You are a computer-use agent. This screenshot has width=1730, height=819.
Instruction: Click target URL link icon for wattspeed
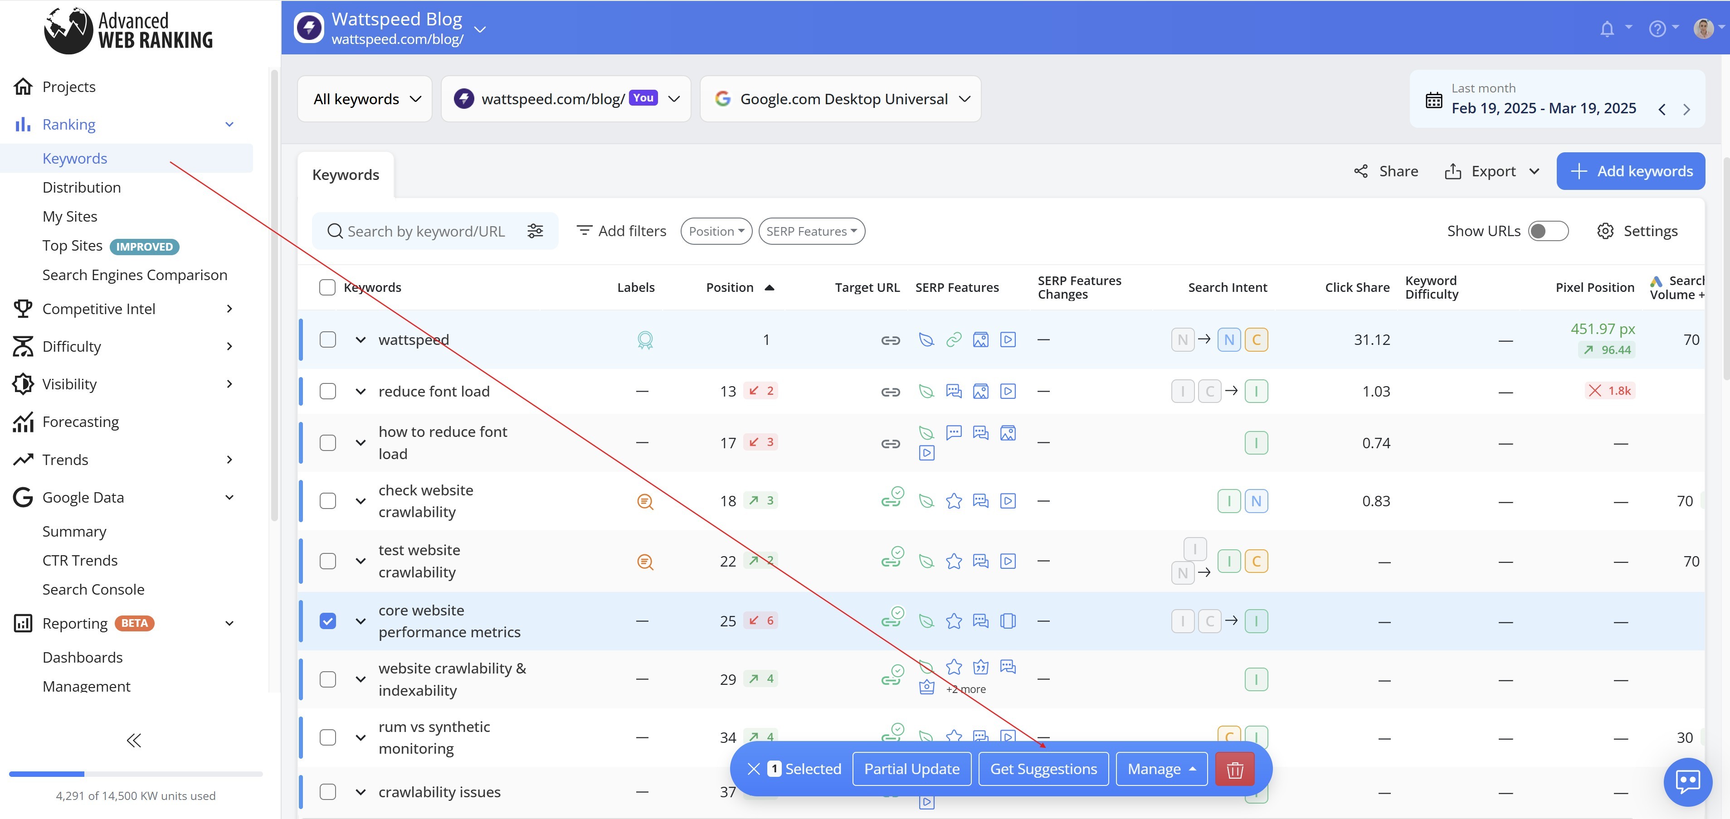[891, 340]
